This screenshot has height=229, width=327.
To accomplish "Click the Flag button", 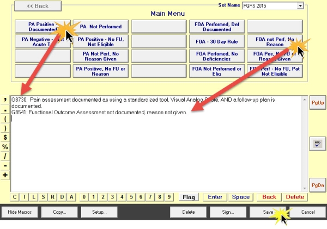I will pos(189,197).
